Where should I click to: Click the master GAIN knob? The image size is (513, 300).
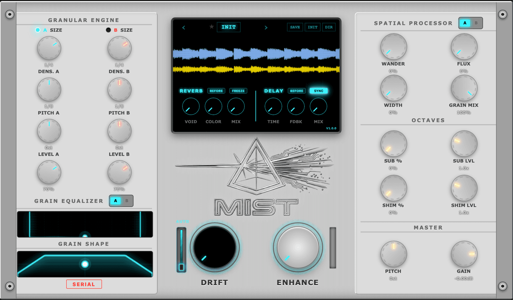coord(464,254)
